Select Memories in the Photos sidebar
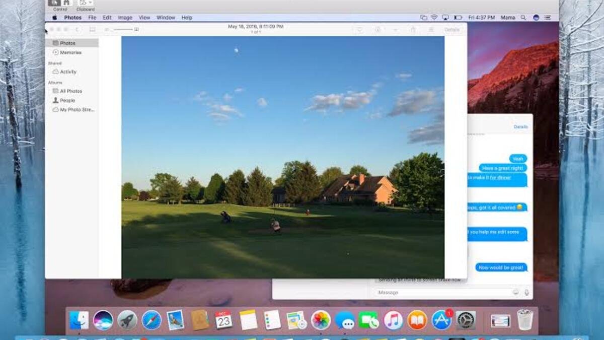This screenshot has height=340, width=604. [x=70, y=52]
